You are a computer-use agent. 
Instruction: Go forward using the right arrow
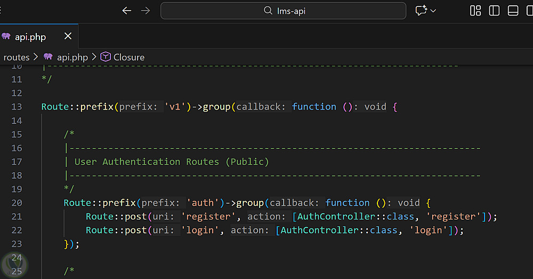(x=146, y=11)
